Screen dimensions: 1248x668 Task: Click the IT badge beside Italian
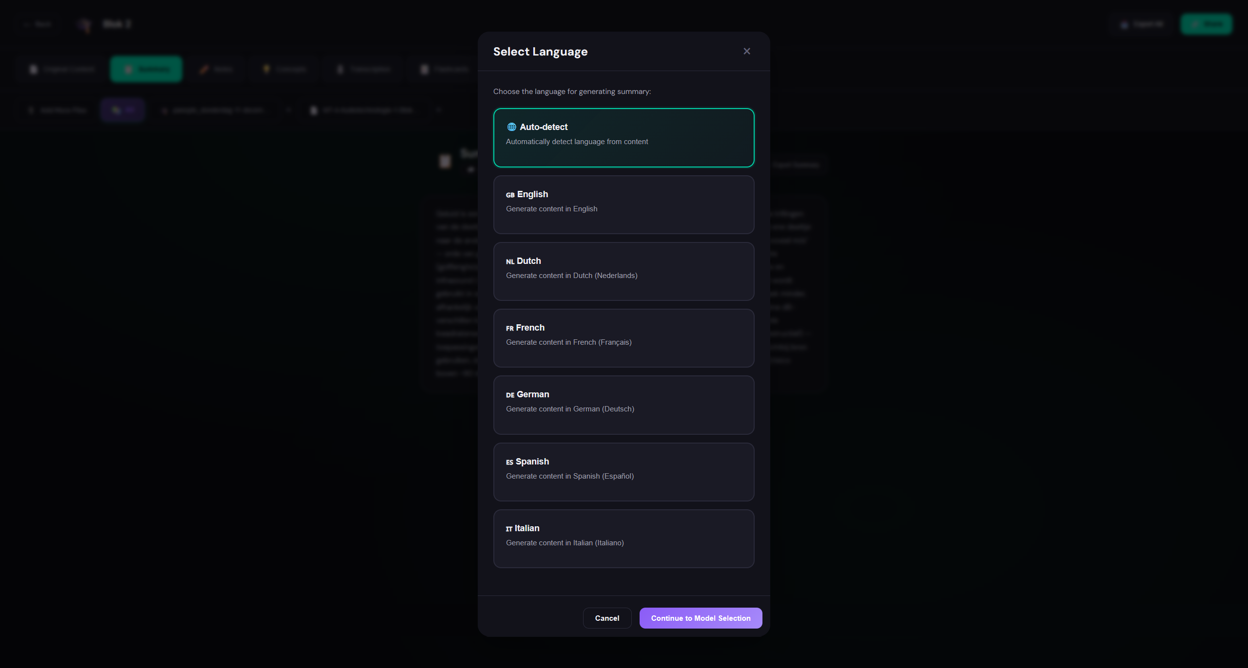click(x=509, y=528)
